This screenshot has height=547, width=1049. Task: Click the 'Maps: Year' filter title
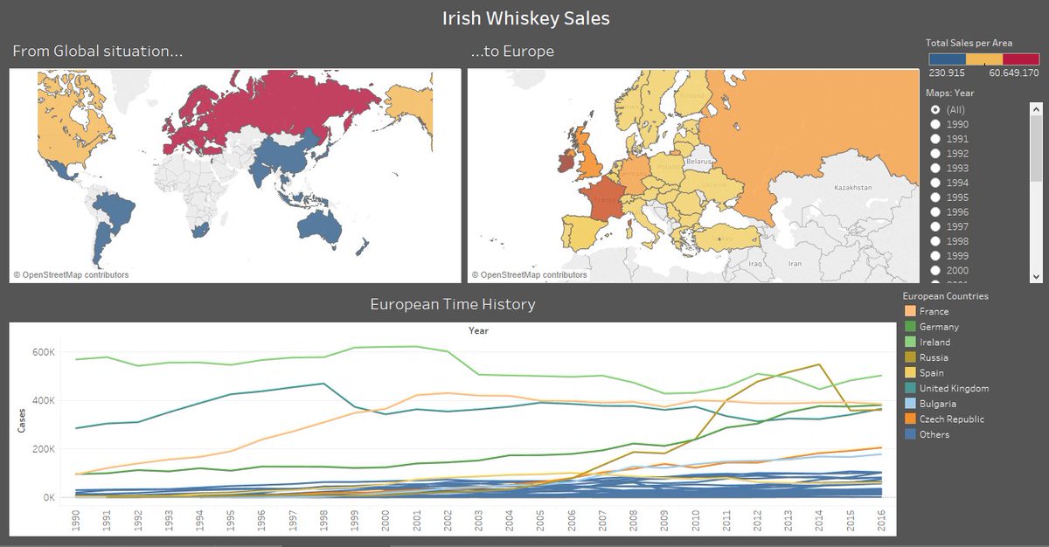[x=952, y=93]
